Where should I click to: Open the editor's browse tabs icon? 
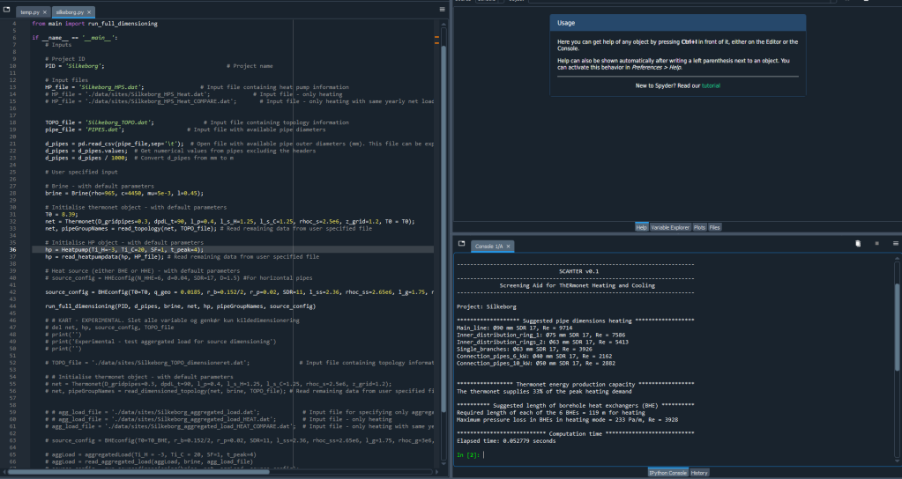tap(6, 10)
